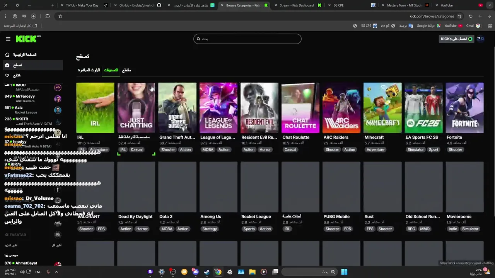Click the Simulator tag under EA Sports FC 26
The width and height of the screenshot is (495, 278).
point(416,150)
